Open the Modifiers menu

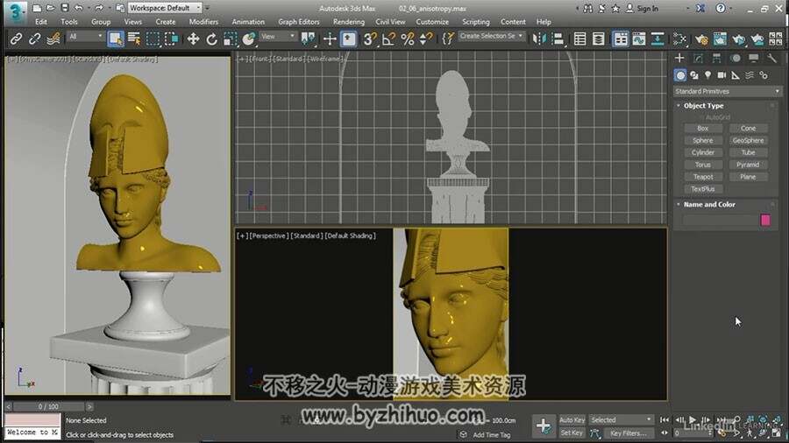(203, 22)
